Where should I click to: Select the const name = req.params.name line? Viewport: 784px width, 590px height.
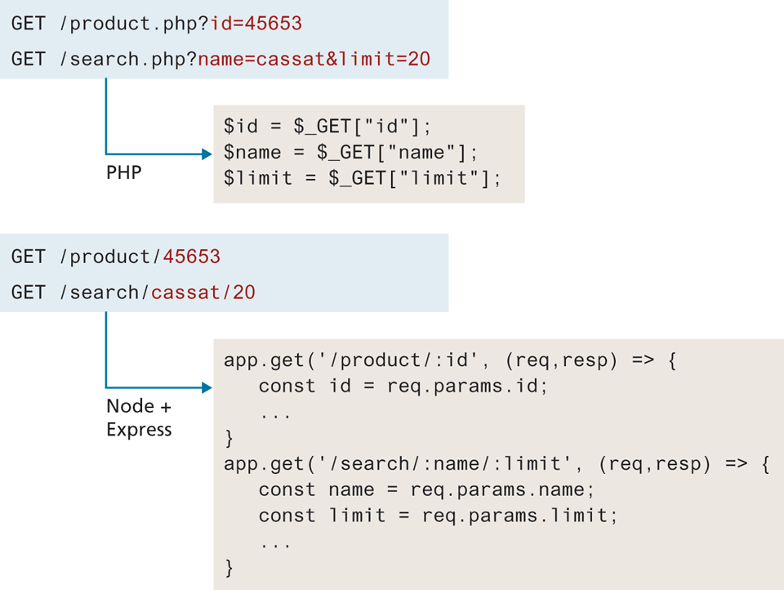[422, 490]
